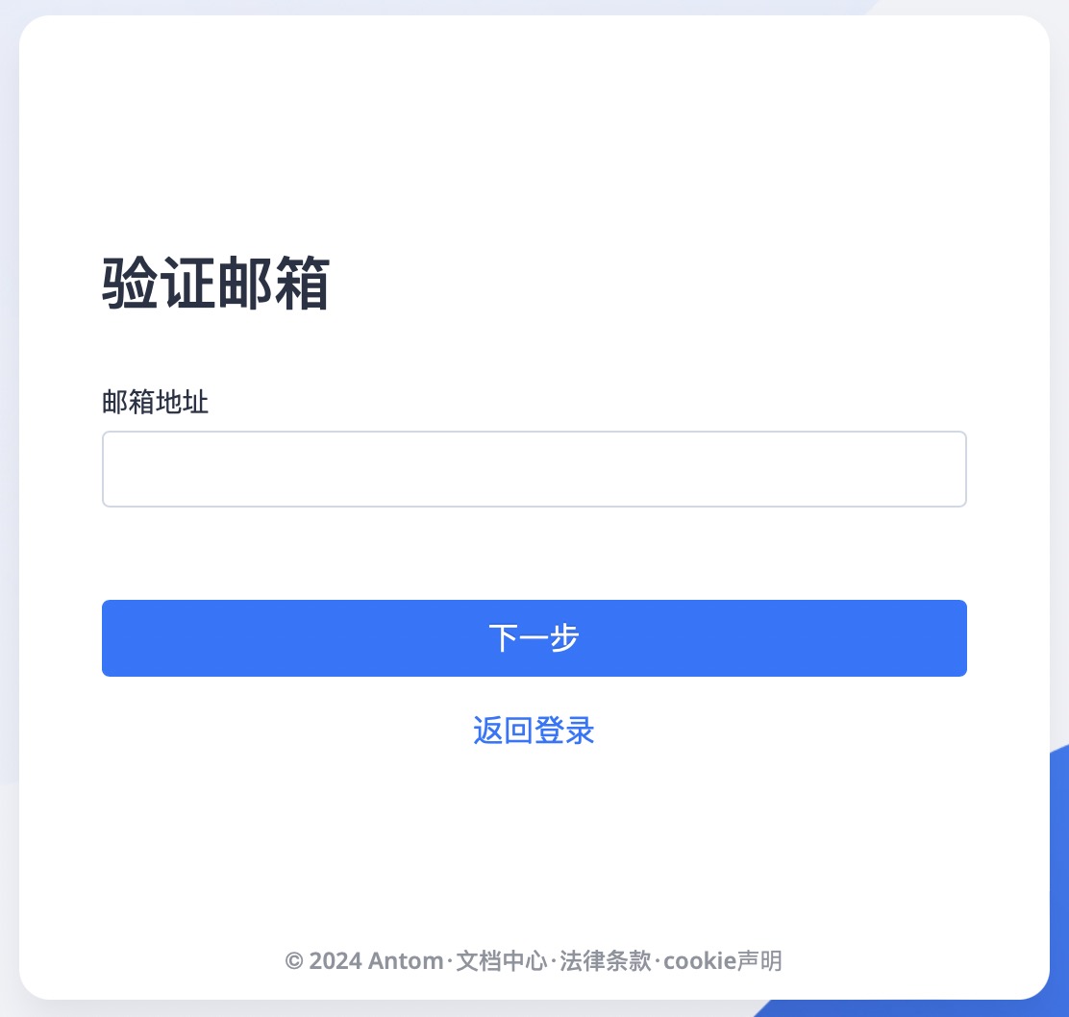This screenshot has height=1017, width=1069.
Task: Proceed with the 下一步 next-step button
Action: pyautogui.click(x=534, y=638)
